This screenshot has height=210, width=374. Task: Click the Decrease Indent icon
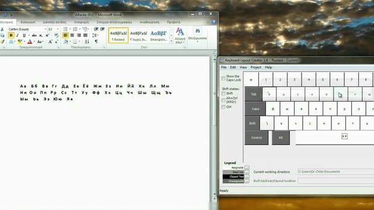tap(96, 29)
